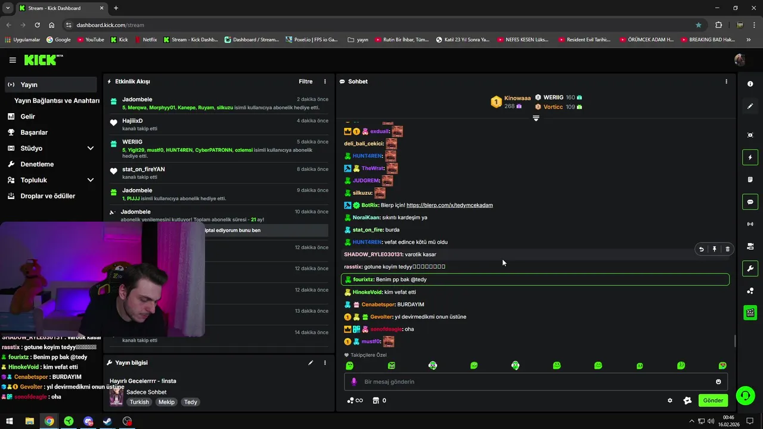This screenshot has width=763, height=429.
Task: Click HajiiixD follow event
Action: pyautogui.click(x=218, y=124)
